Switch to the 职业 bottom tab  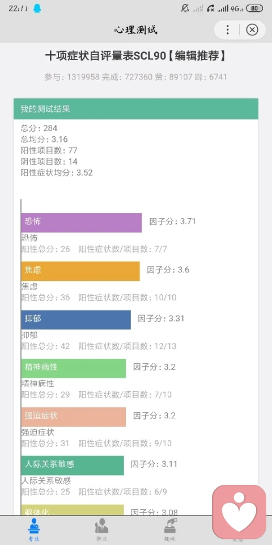coord(101,530)
